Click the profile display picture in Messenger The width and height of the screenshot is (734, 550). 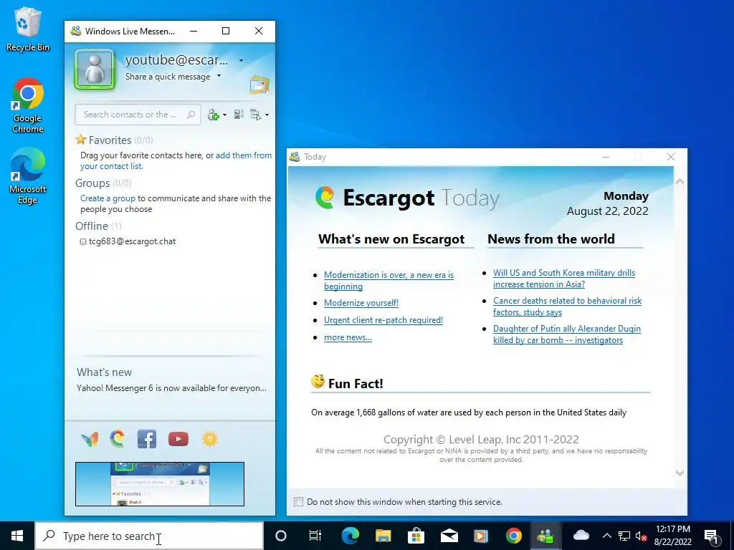[x=95, y=69]
